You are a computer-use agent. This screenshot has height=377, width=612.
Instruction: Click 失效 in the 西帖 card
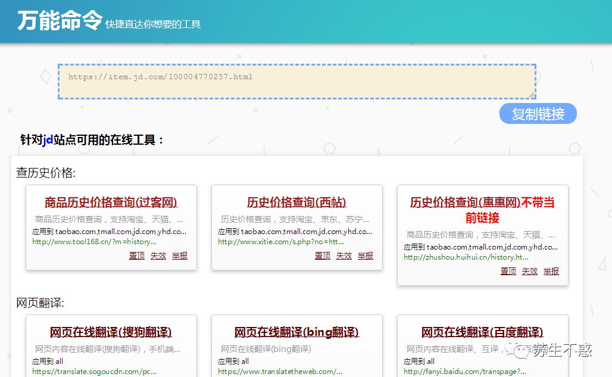tap(344, 256)
